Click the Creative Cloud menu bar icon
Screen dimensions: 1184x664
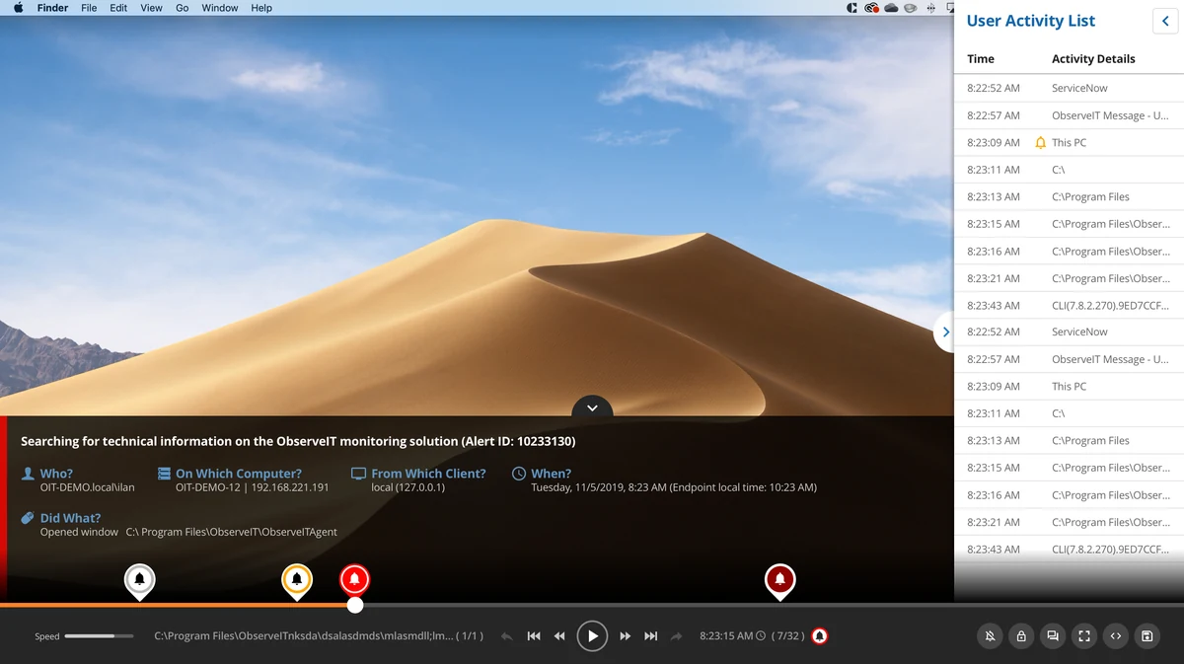pyautogui.click(x=871, y=8)
